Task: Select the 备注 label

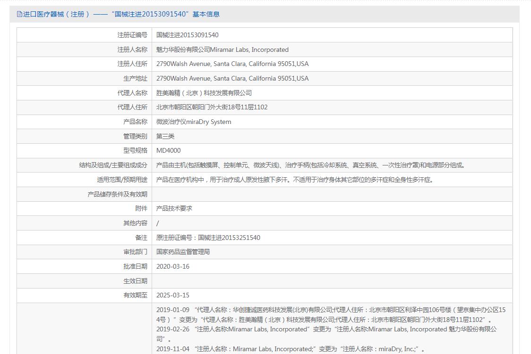Action: pyautogui.click(x=141, y=238)
